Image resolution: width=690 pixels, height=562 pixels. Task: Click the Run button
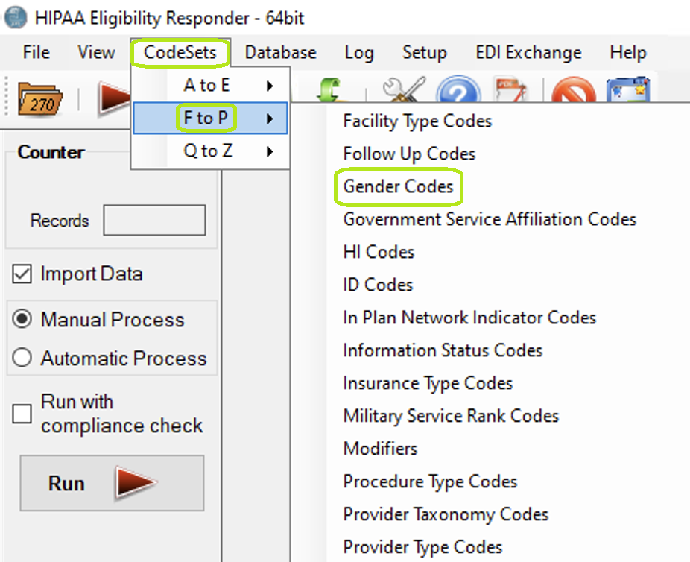[x=112, y=483]
